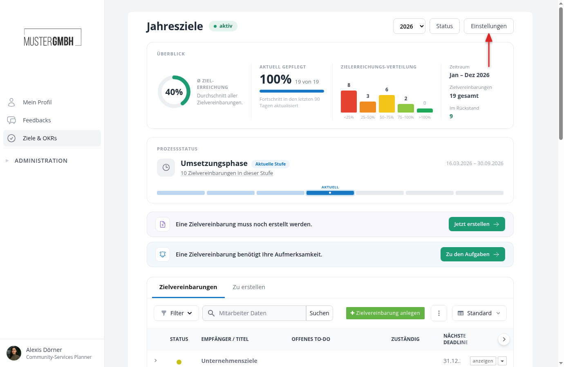Click the EMPFÄNGER / TITEL column header
This screenshot has height=367, width=564.
(225, 339)
